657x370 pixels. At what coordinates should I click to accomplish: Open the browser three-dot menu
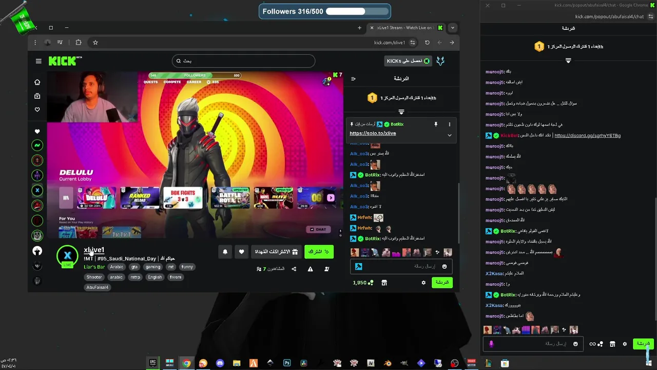point(35,43)
